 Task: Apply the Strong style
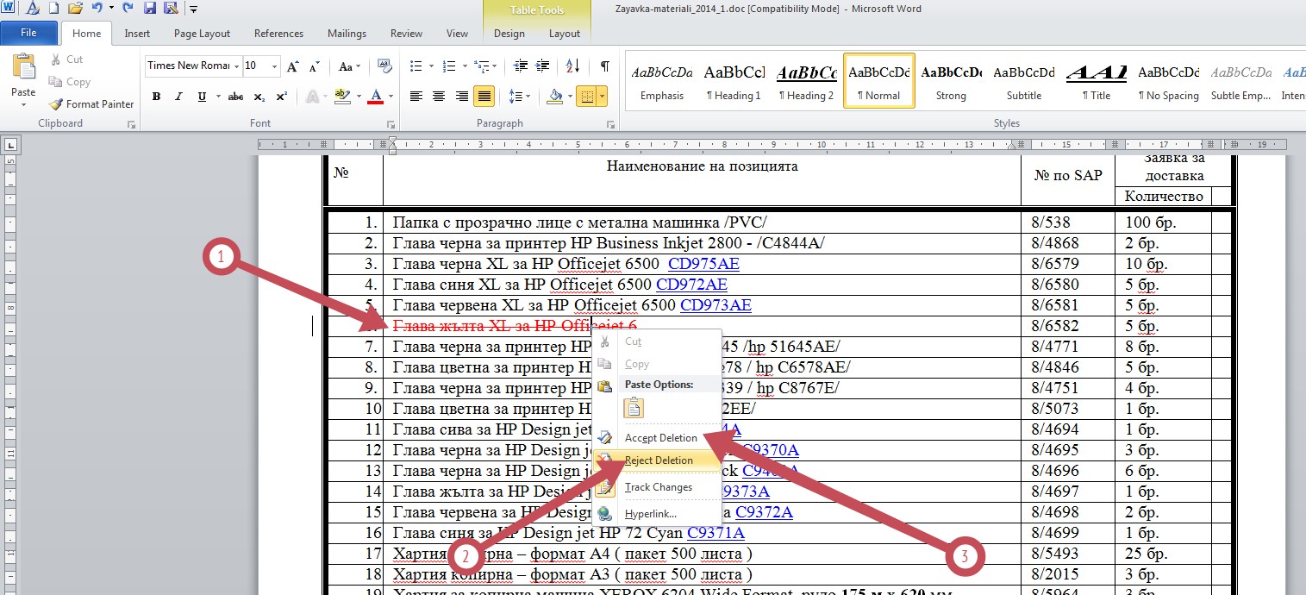[x=951, y=80]
